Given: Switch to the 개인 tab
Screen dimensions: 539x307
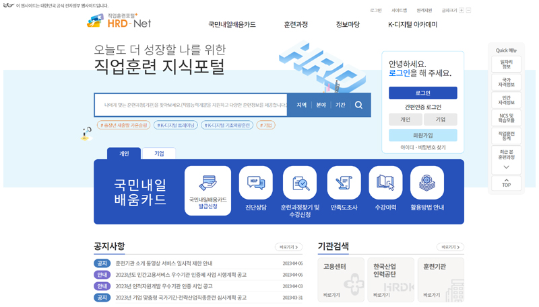Looking at the screenshot, I should click(124, 153).
